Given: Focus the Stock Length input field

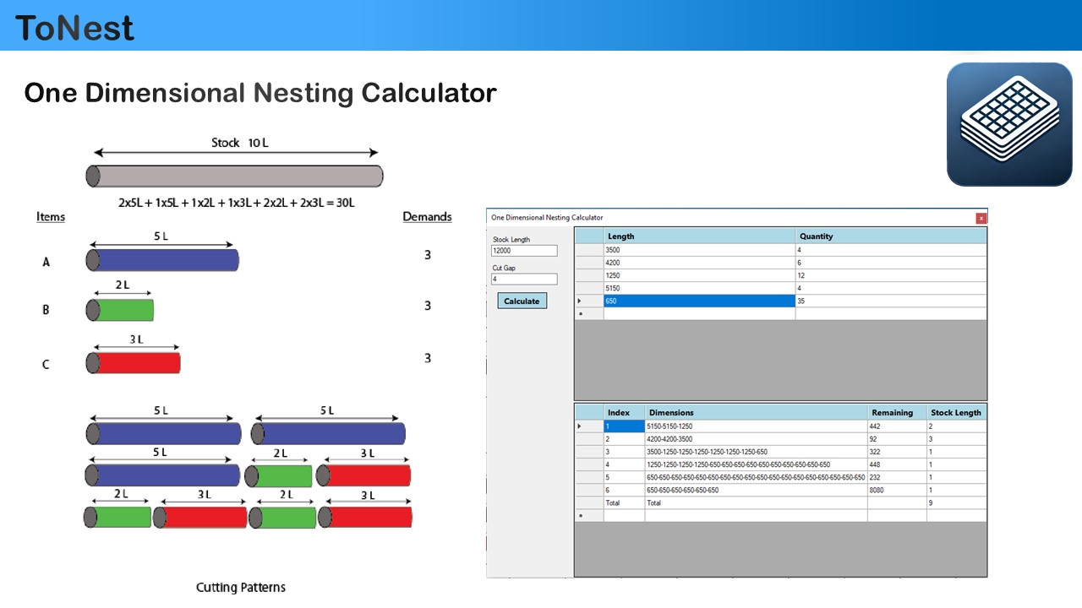Looking at the screenshot, I should click(x=525, y=251).
